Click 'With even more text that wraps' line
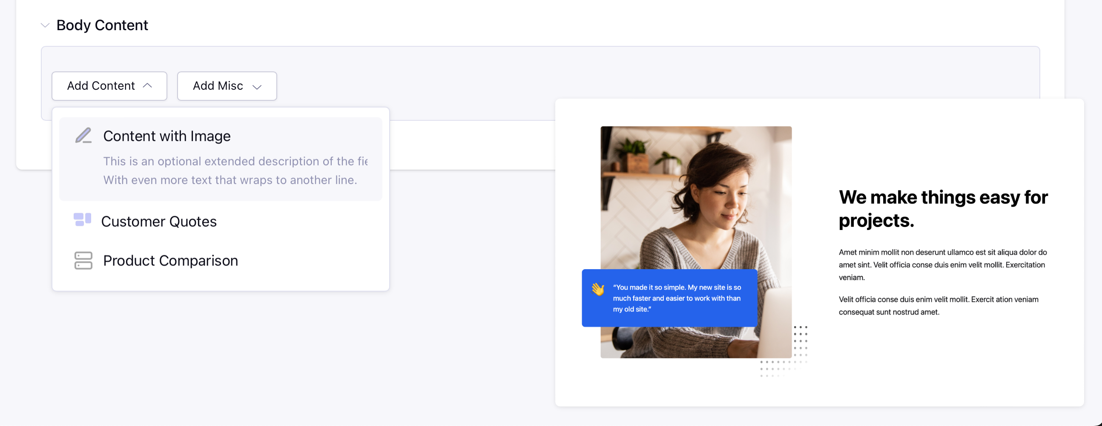The height and width of the screenshot is (426, 1102). pyautogui.click(x=230, y=180)
